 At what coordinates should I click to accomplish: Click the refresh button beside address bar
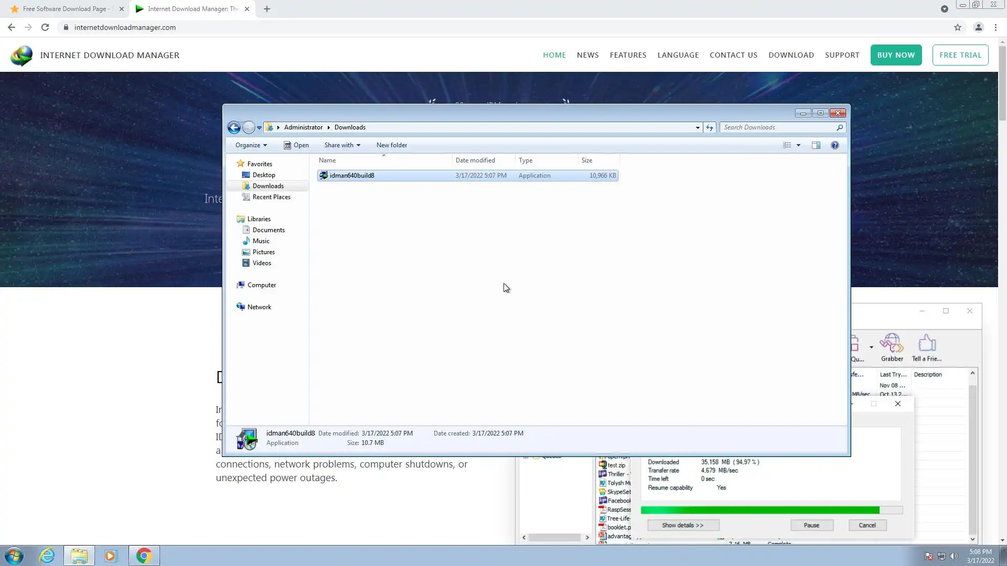coord(710,127)
